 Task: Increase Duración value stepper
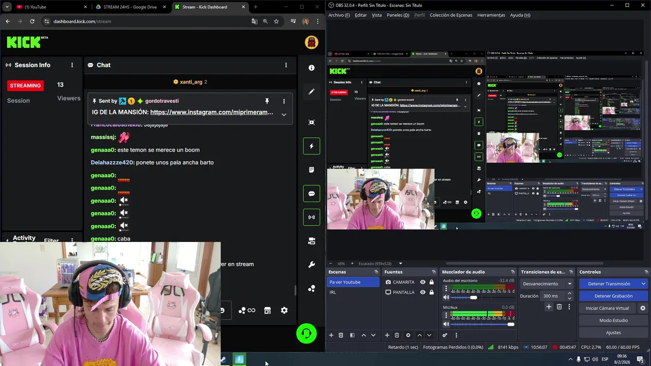pyautogui.click(x=569, y=293)
